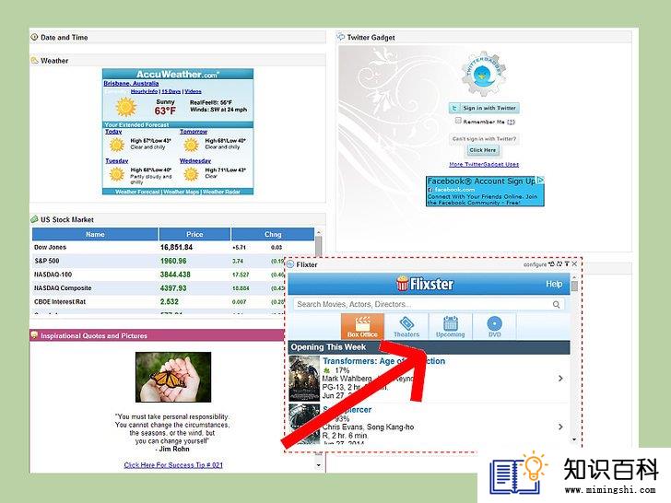Viewport: 671px width, 503px height.
Task: Click the stock table scrollbar up arrow
Action: [318, 232]
